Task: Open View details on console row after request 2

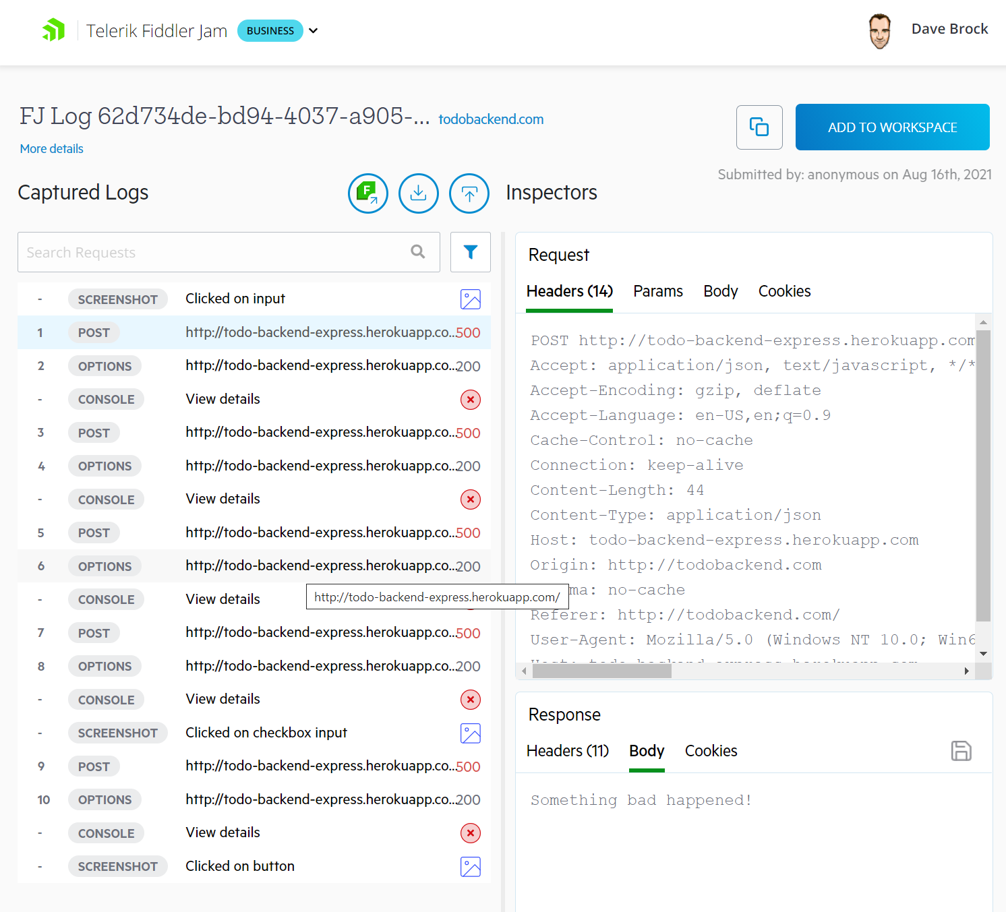Action: click(x=223, y=399)
